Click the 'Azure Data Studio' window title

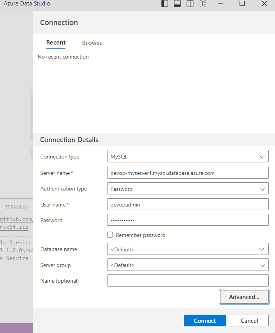[27, 4]
